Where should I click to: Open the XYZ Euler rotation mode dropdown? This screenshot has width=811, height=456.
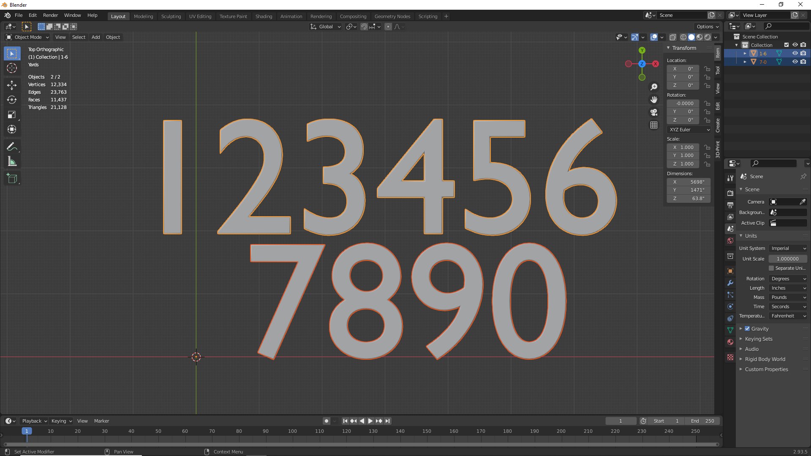[689, 130]
